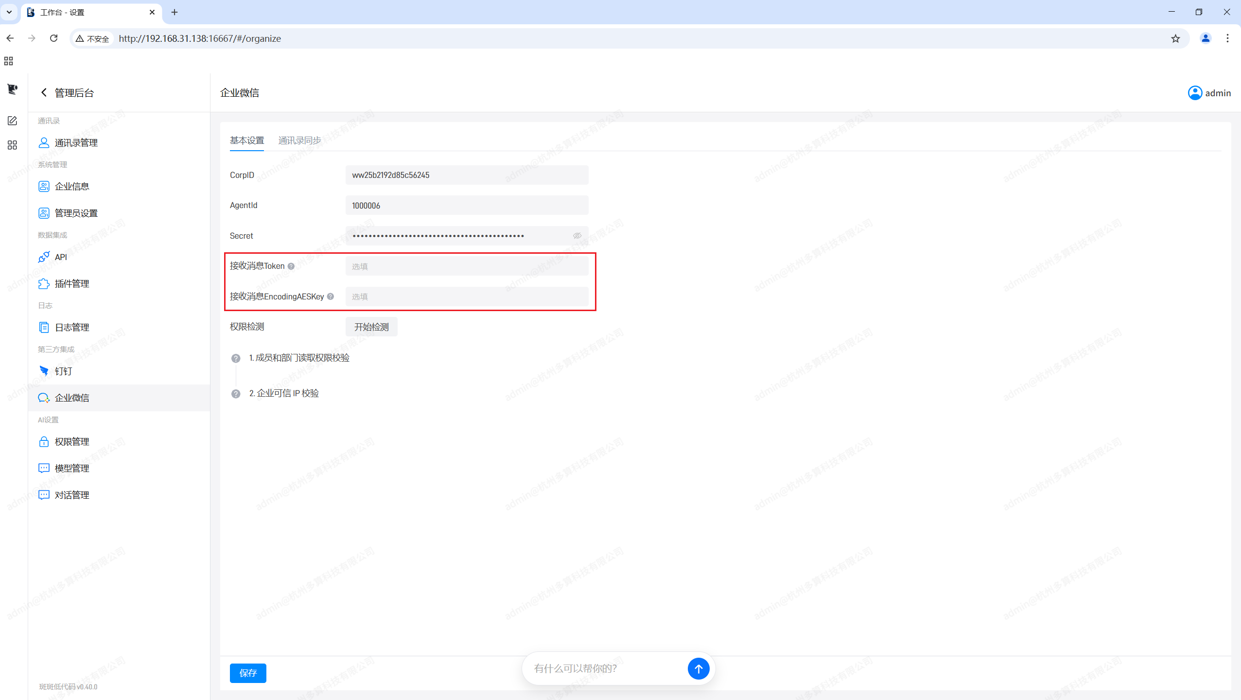Click the app logo icon in left rail
1241x700 pixels.
(x=13, y=89)
